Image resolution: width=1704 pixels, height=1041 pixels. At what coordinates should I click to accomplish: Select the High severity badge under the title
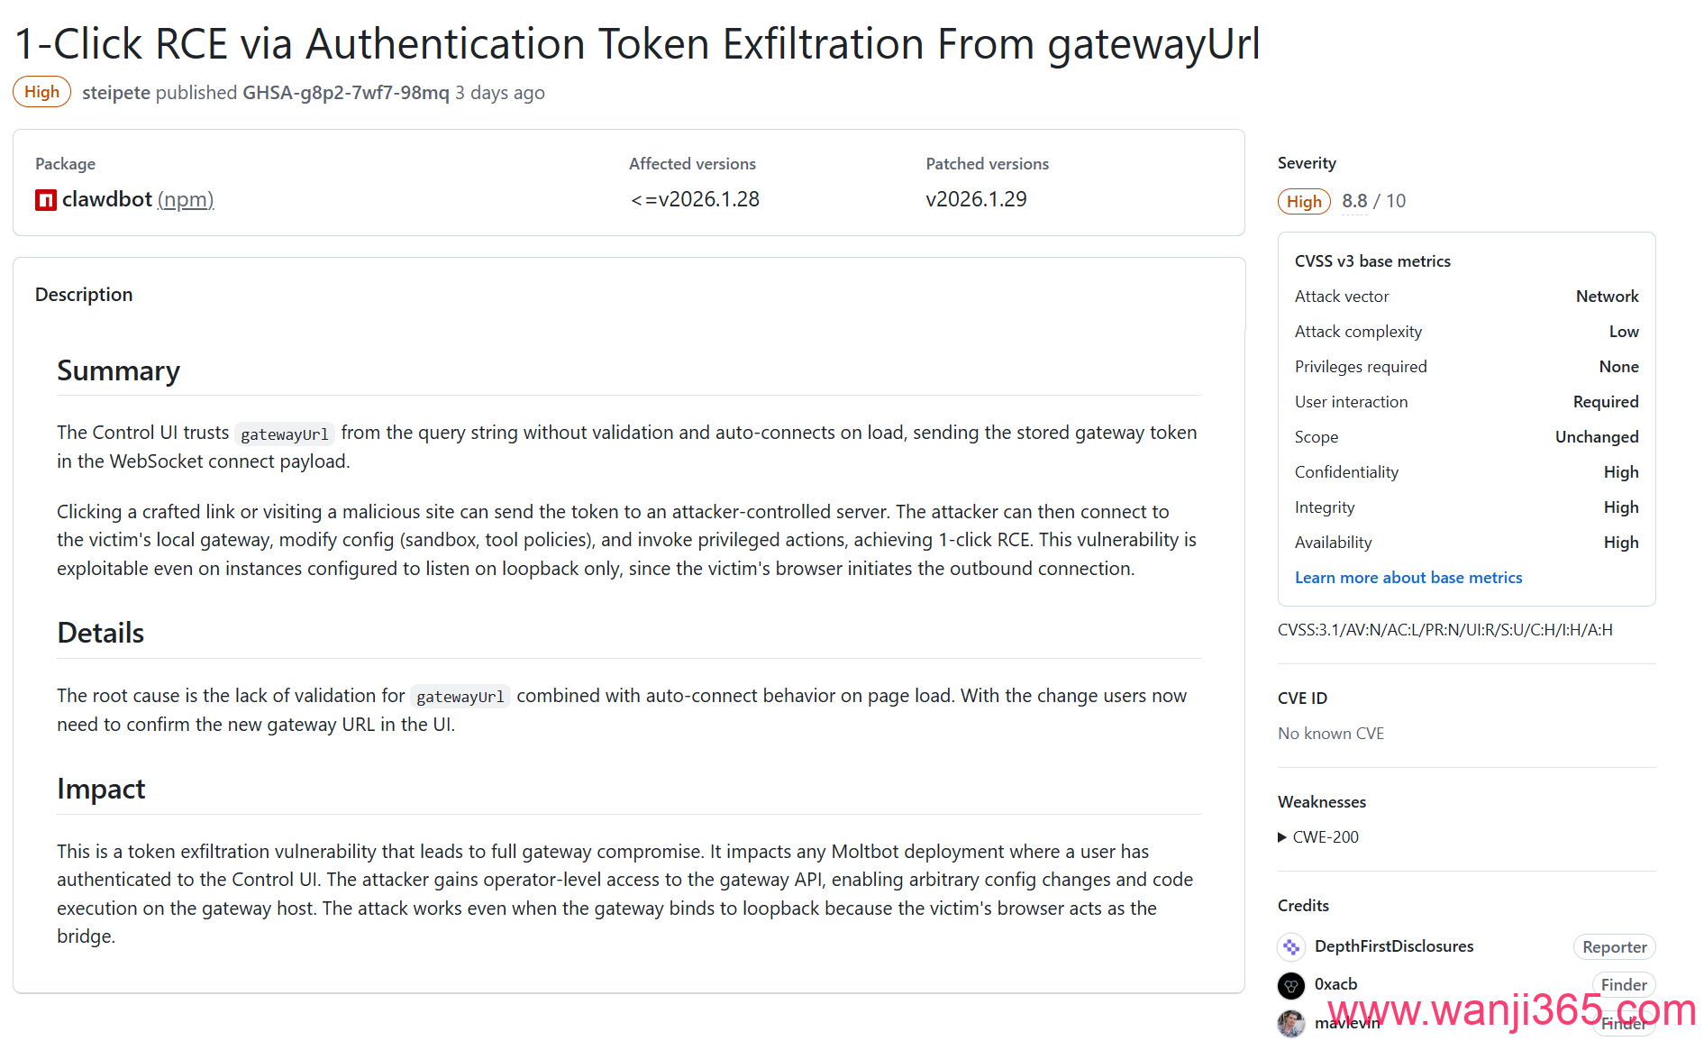pyautogui.click(x=41, y=91)
